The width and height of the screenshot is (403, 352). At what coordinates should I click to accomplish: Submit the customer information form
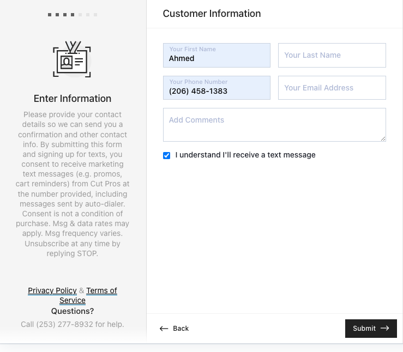[371, 329]
